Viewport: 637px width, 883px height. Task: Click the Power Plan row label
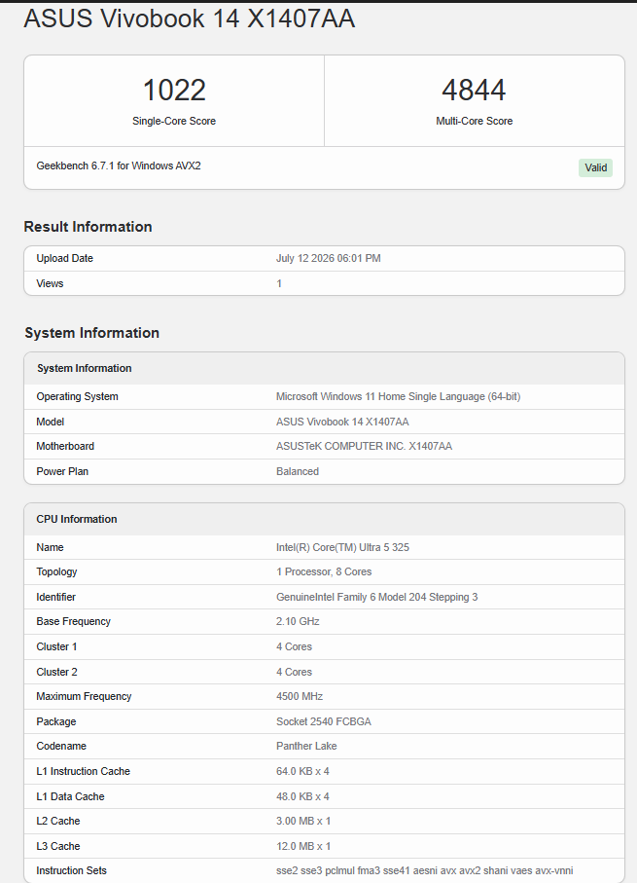coord(62,471)
